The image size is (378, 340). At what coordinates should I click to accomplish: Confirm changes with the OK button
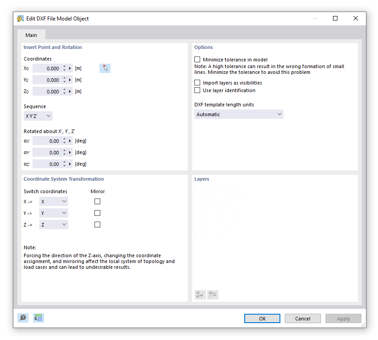pos(262,318)
